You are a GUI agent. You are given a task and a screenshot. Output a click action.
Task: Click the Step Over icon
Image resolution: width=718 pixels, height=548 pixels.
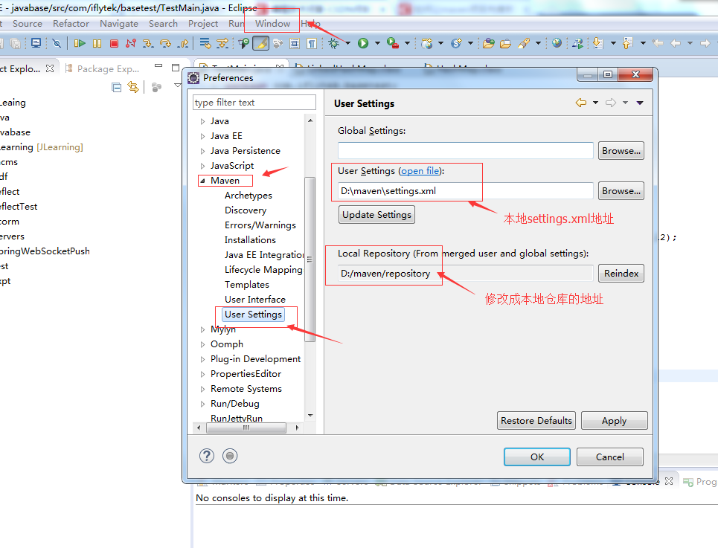pyautogui.click(x=165, y=43)
